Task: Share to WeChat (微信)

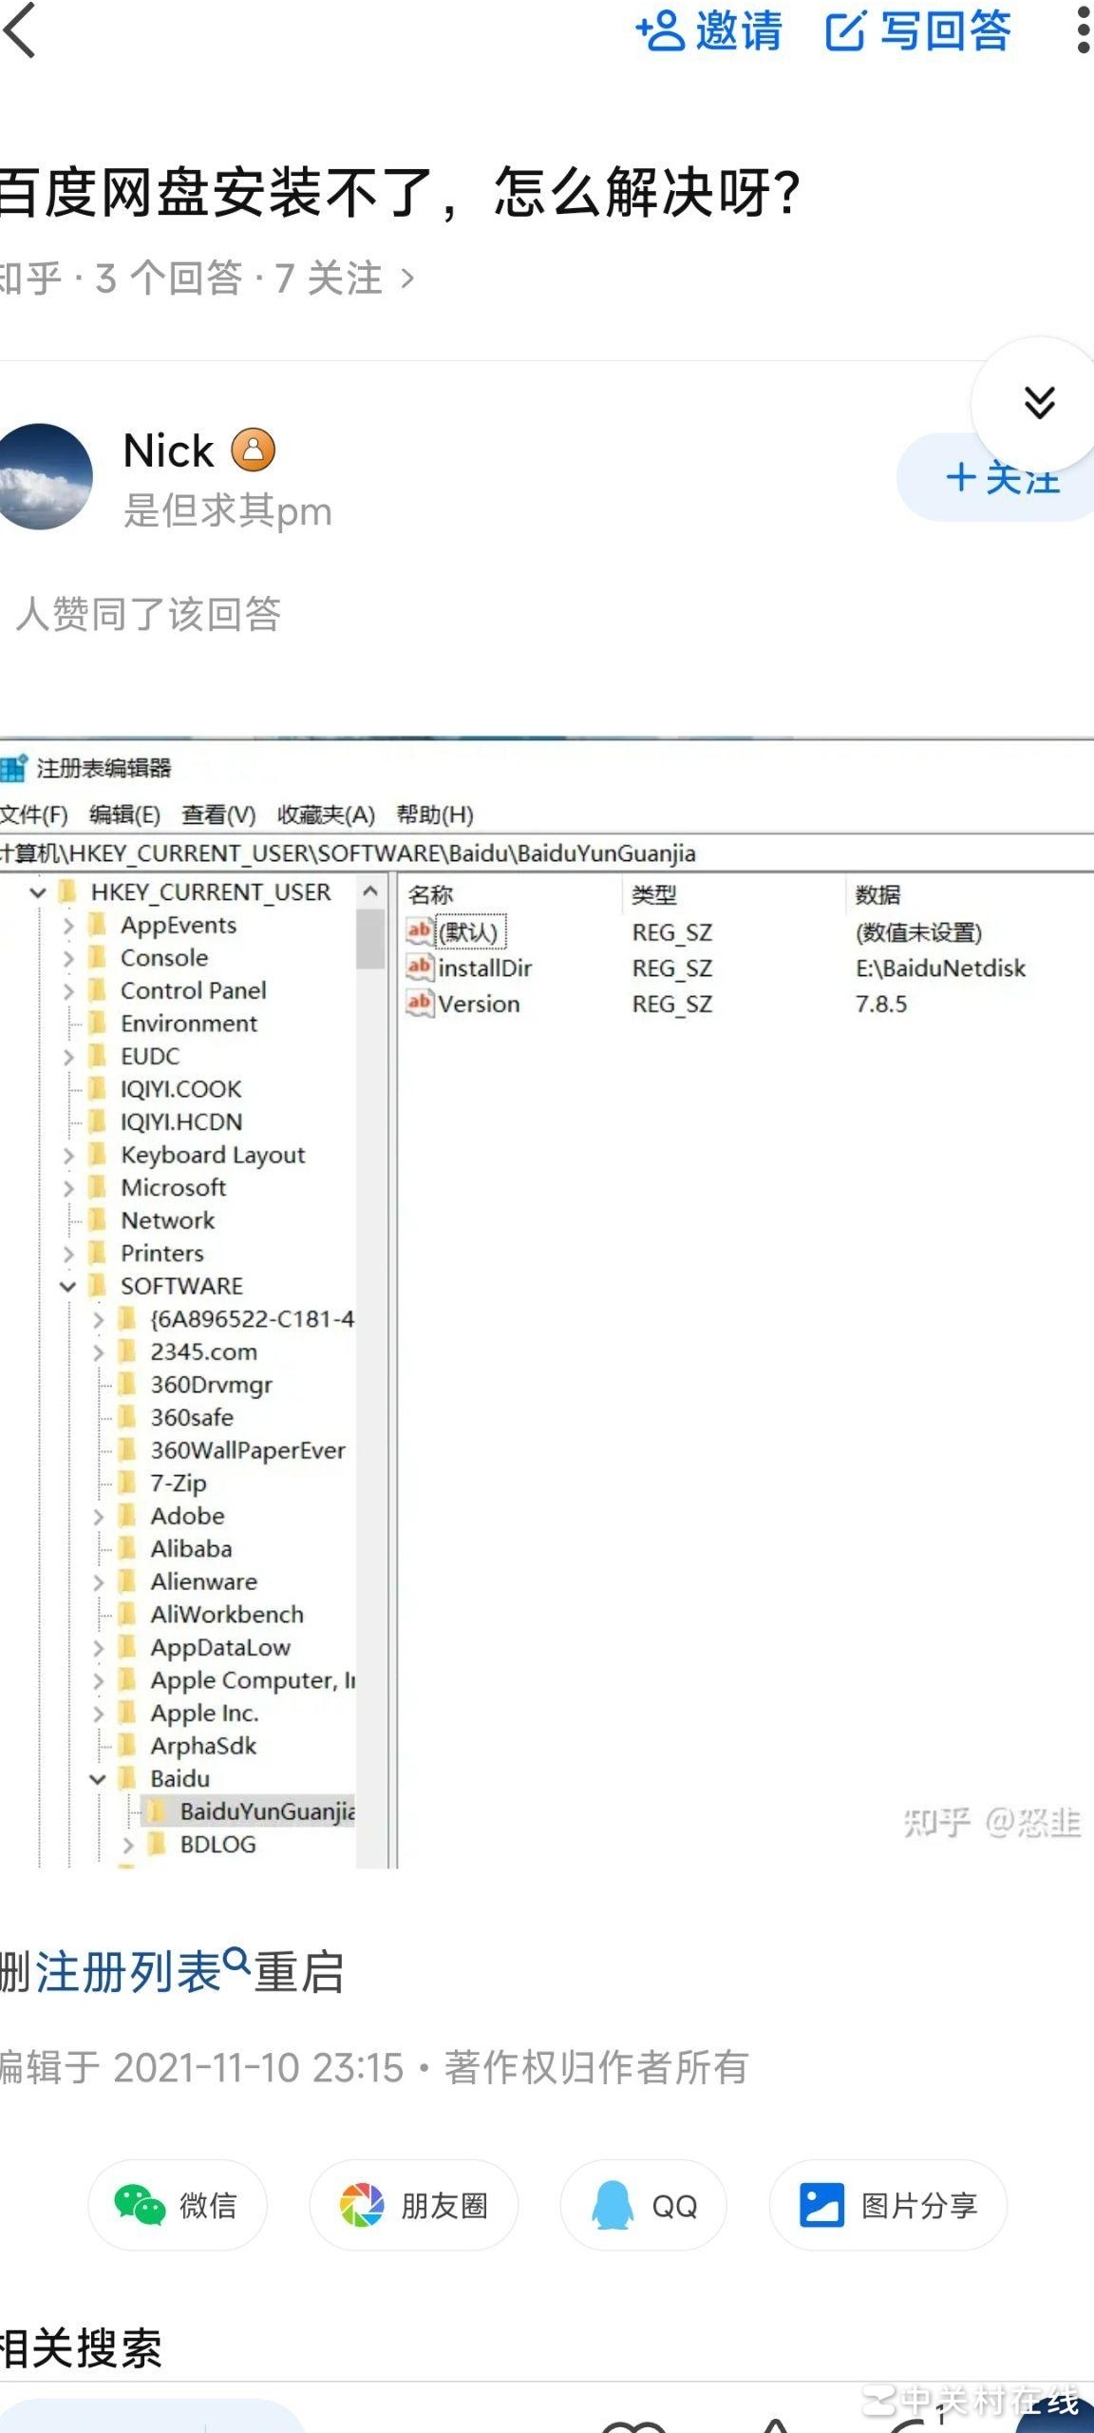Action: pos(178,2205)
